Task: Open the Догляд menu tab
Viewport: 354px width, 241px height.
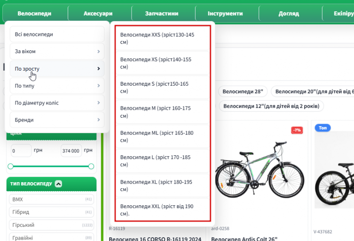Action: 289,13
